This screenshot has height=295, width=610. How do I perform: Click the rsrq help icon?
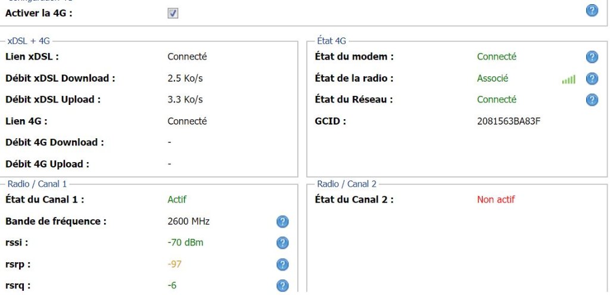[282, 286]
